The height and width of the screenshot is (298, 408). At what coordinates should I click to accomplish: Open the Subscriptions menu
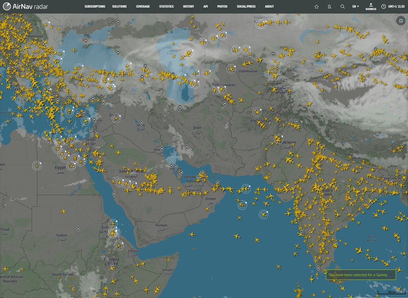[x=95, y=6]
